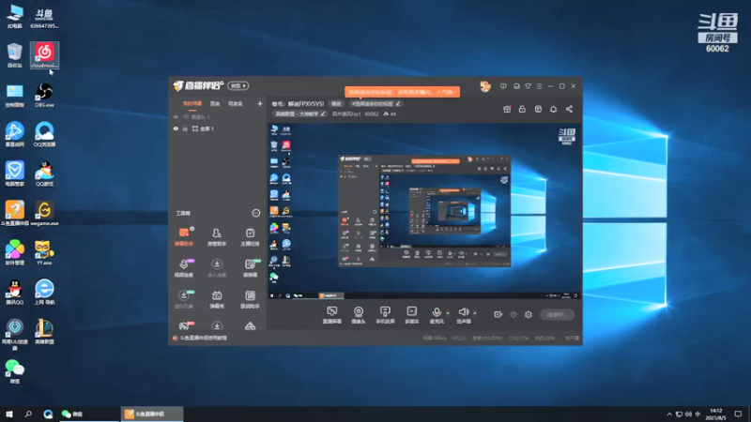The height and width of the screenshot is (422, 751).
Task: Toggle visibility eye for 全屏 1 source
Action: [176, 128]
